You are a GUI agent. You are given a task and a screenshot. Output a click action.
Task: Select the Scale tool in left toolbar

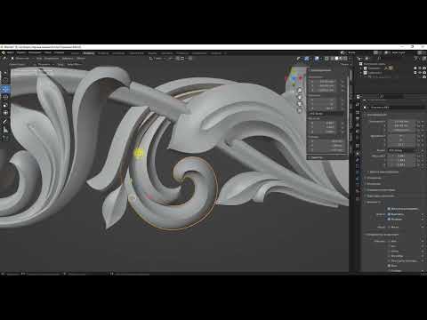5,105
